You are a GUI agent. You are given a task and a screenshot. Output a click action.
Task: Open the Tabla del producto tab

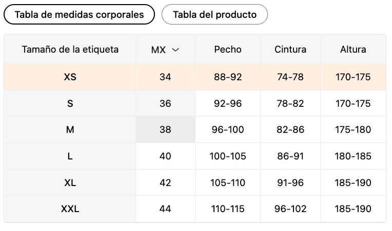tap(214, 14)
